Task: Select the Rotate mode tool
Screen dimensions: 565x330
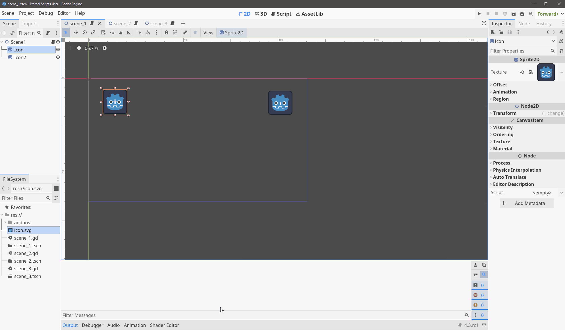Action: click(84, 33)
